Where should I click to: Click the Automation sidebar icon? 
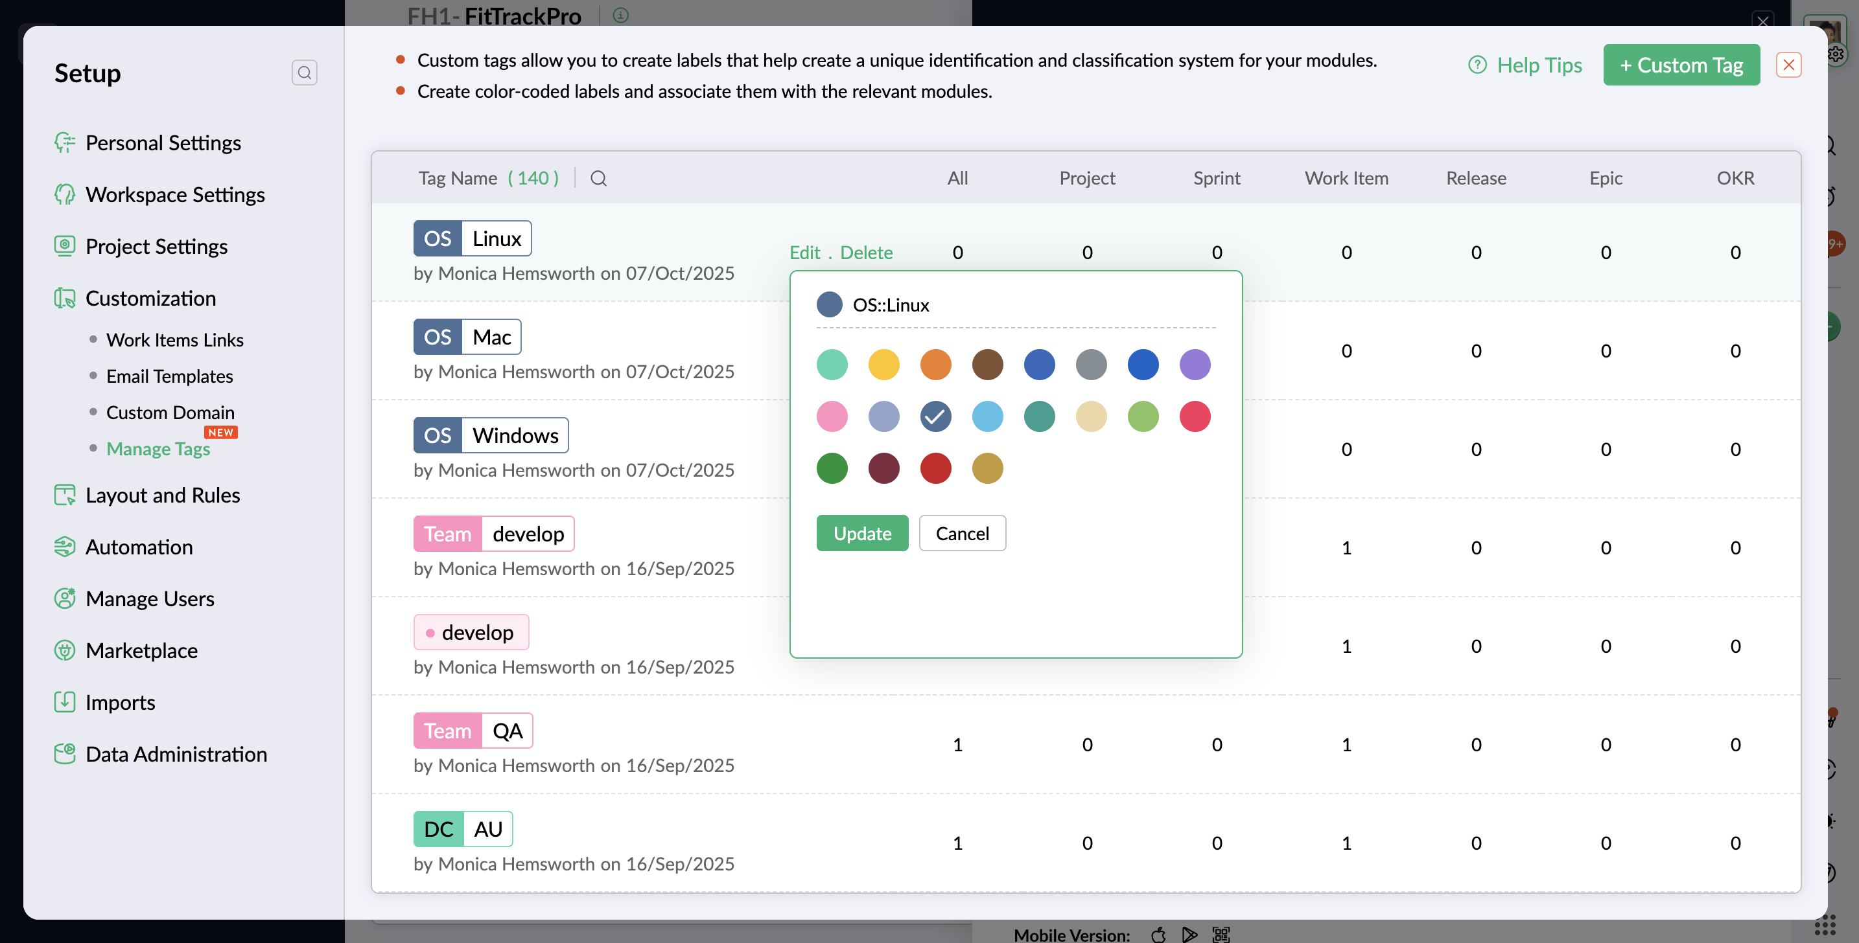click(x=64, y=547)
